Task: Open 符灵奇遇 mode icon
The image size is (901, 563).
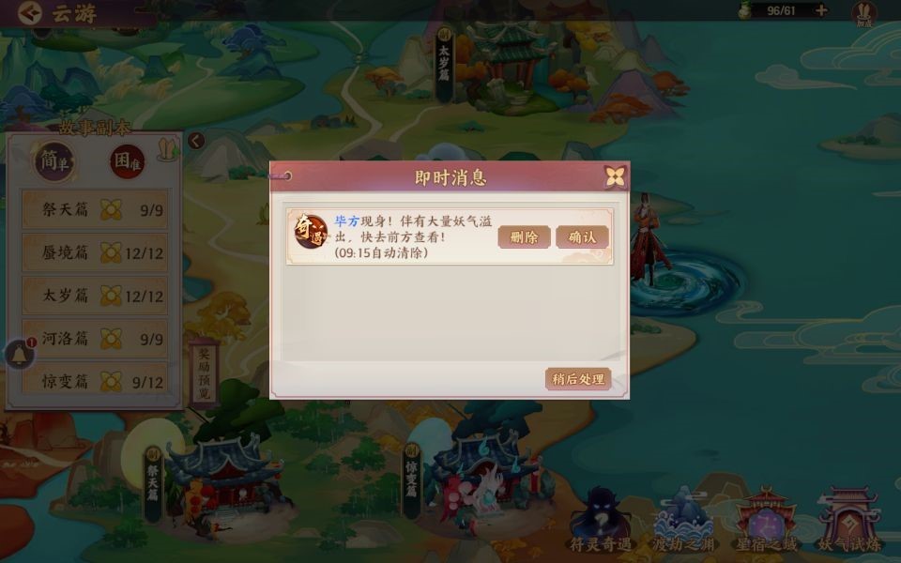Action: 601,520
